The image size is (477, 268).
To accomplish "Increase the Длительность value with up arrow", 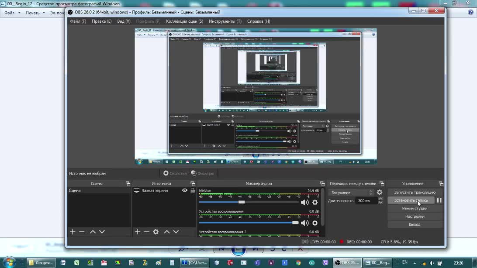I will point(380,199).
